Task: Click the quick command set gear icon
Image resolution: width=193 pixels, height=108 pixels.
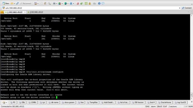Action: click(x=4, y=103)
